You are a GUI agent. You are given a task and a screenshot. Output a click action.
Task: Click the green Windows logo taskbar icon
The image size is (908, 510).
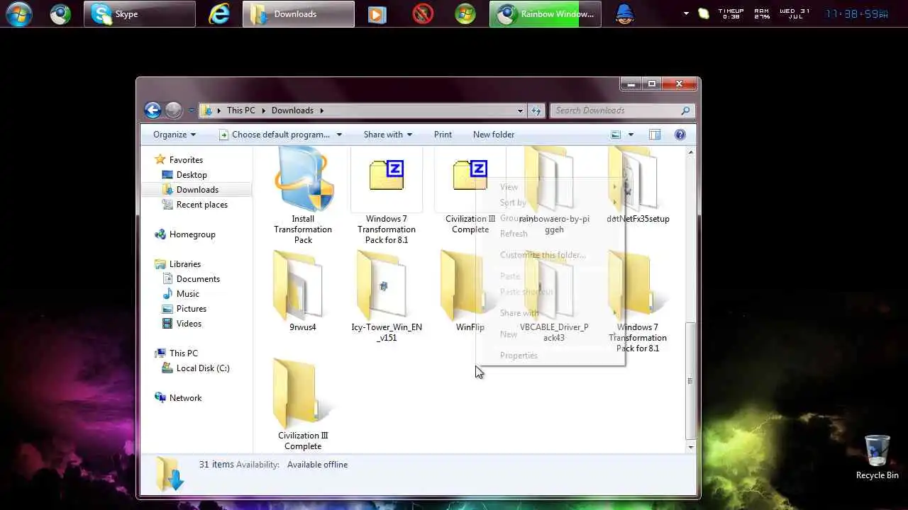tap(465, 14)
